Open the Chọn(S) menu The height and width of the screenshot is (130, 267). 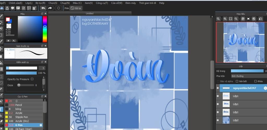[53, 3]
